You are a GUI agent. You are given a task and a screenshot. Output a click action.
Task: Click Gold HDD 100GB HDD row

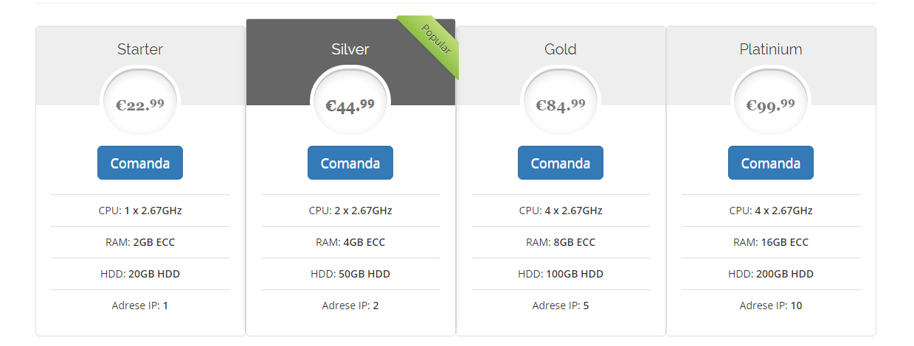[x=561, y=274]
